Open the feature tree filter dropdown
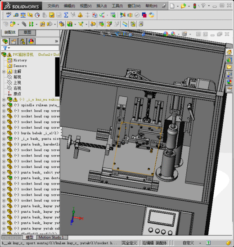 [6, 48]
